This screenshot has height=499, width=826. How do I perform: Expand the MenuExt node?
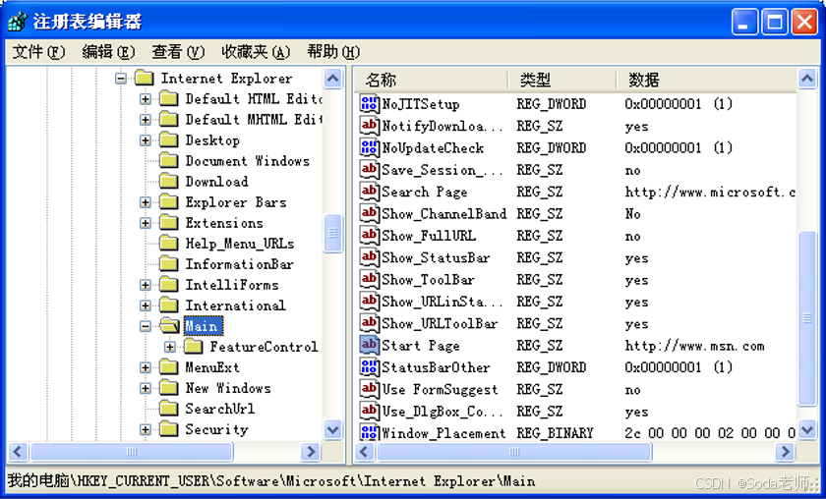[146, 367]
